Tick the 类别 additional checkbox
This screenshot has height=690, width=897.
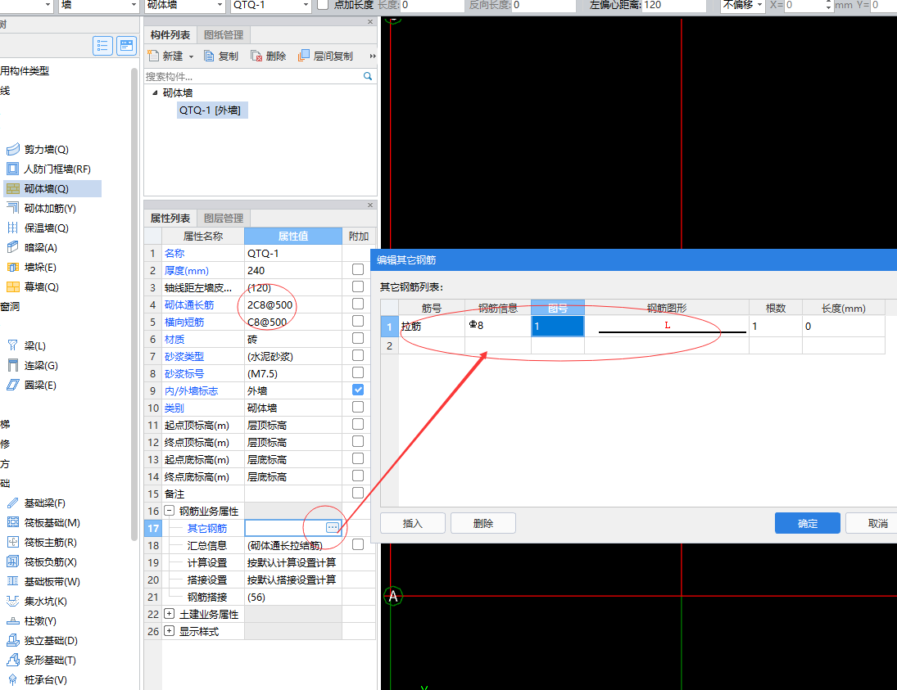358,407
